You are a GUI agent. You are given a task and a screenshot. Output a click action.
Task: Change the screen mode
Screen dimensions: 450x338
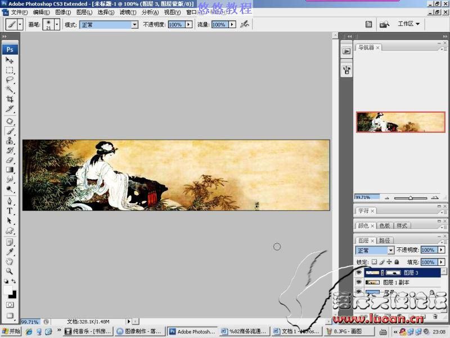[x=10, y=315]
